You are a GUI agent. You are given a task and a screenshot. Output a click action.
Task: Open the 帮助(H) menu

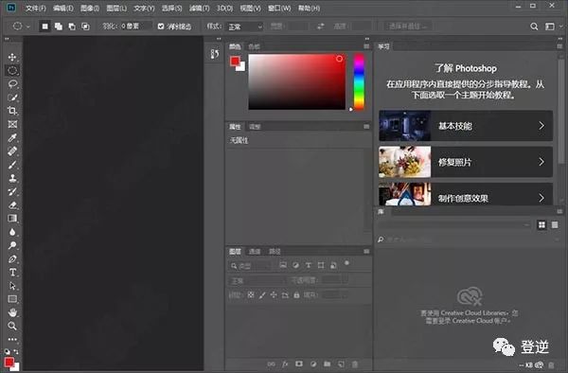[309, 8]
